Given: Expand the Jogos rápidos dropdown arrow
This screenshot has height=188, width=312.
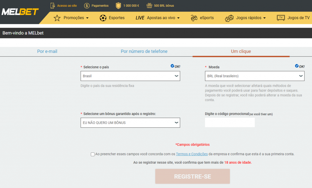Looking at the screenshot, I should point(264,18).
